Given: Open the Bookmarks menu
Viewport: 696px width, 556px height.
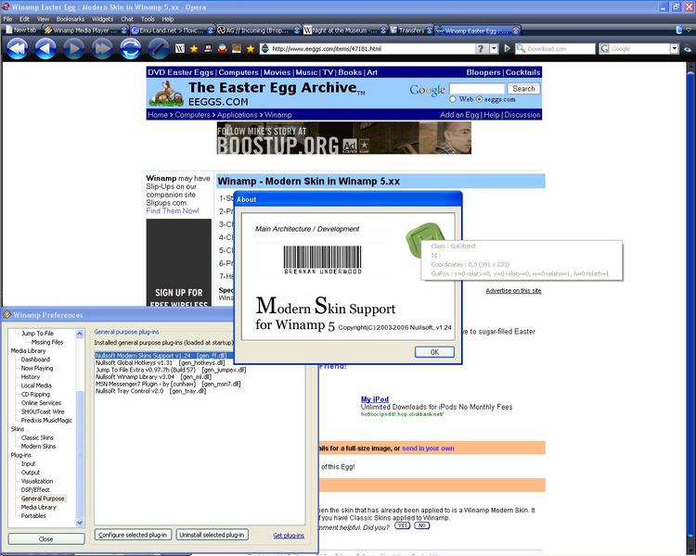Looking at the screenshot, I should (x=70, y=19).
